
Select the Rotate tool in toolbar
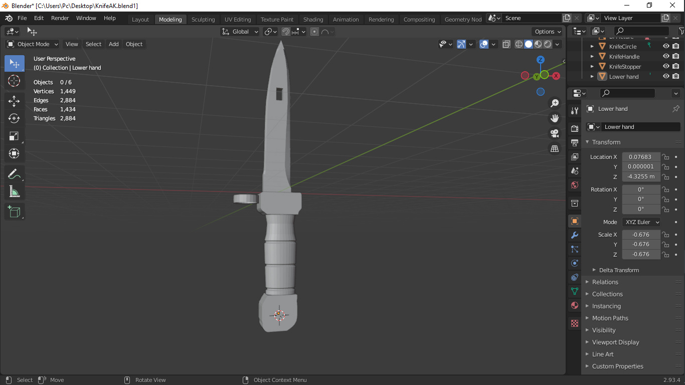click(14, 118)
